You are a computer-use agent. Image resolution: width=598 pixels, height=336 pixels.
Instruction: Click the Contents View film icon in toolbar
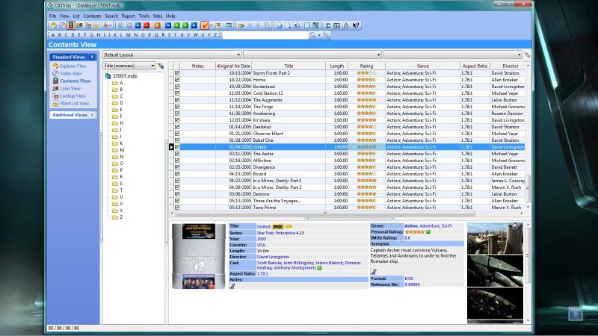click(71, 25)
